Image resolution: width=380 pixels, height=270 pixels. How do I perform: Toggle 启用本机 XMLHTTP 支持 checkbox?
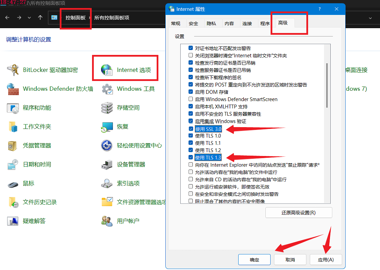point(191,106)
